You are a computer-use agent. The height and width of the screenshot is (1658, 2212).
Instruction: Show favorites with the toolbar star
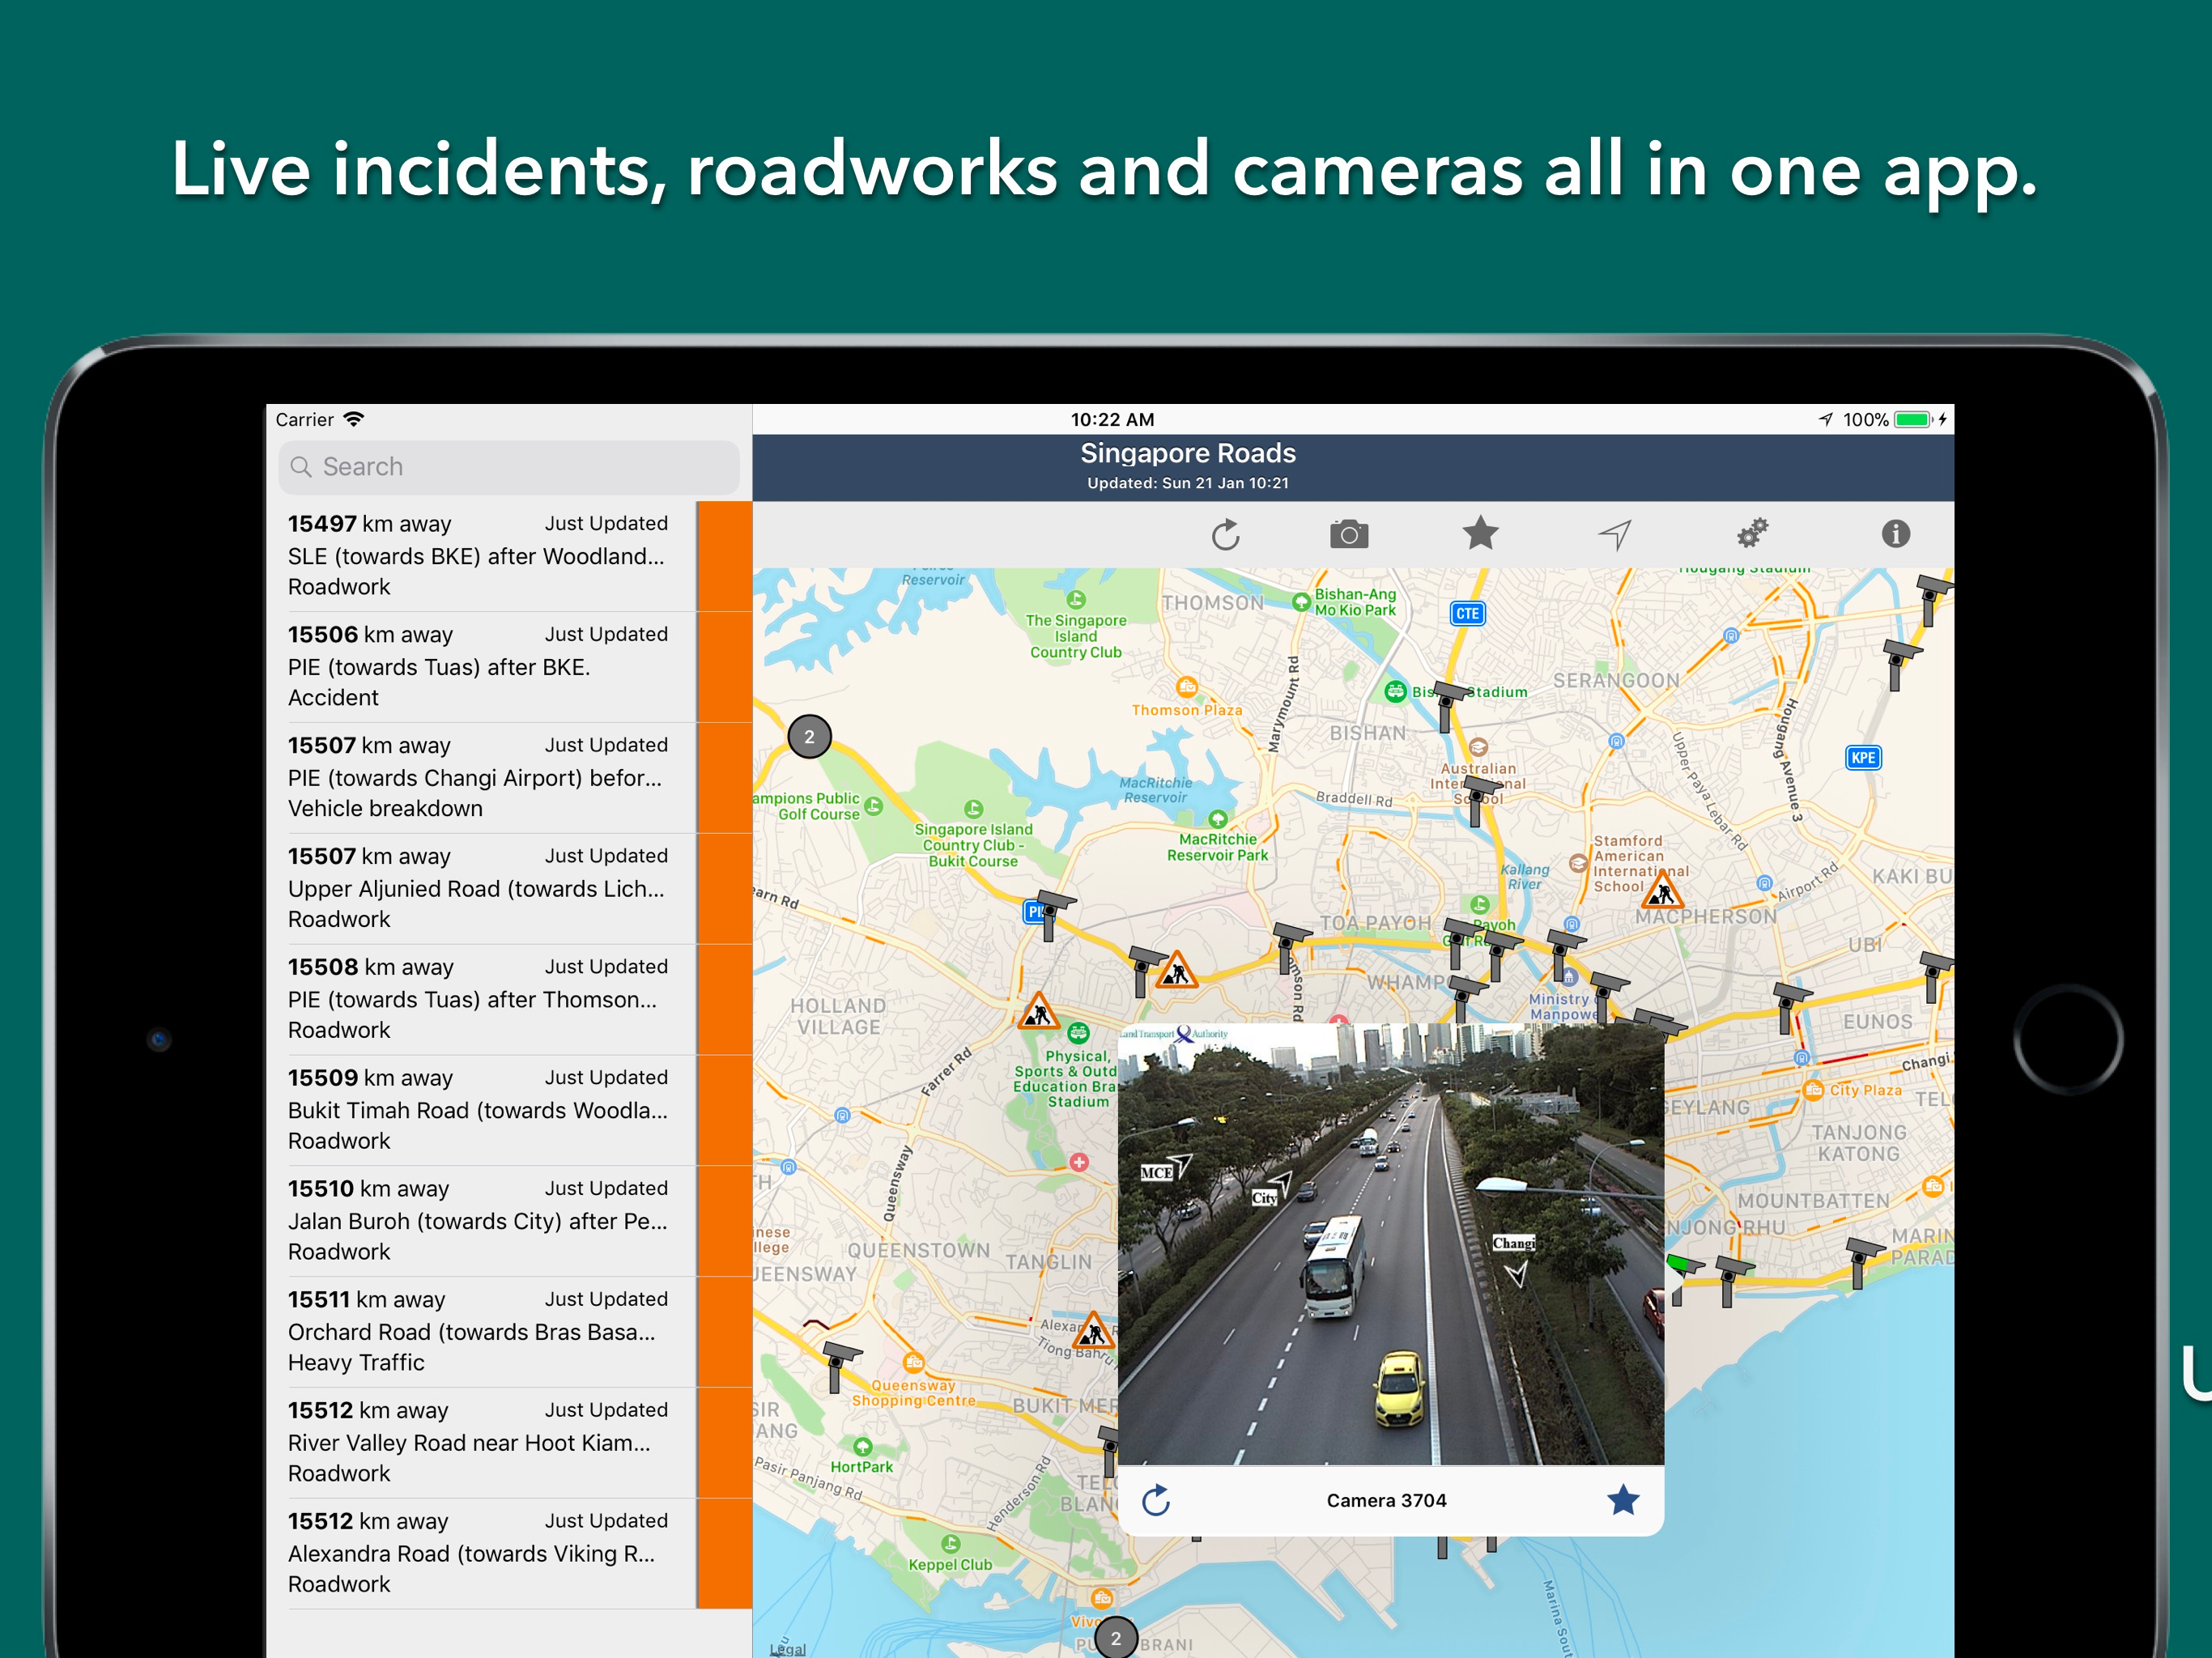pyautogui.click(x=1480, y=533)
